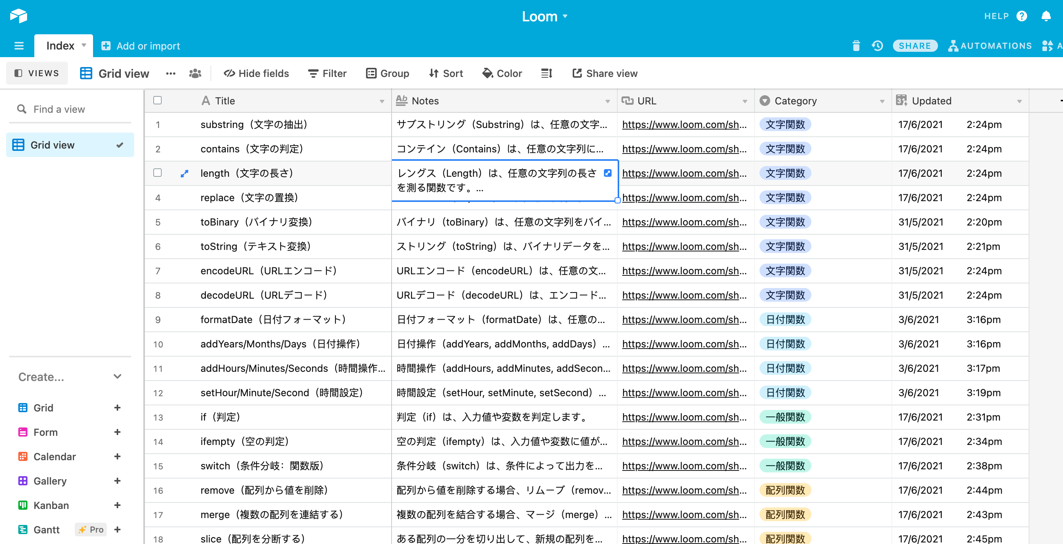Expand the Notes cell editor icon
Image resolution: width=1063 pixels, height=544 pixels.
[x=607, y=173]
